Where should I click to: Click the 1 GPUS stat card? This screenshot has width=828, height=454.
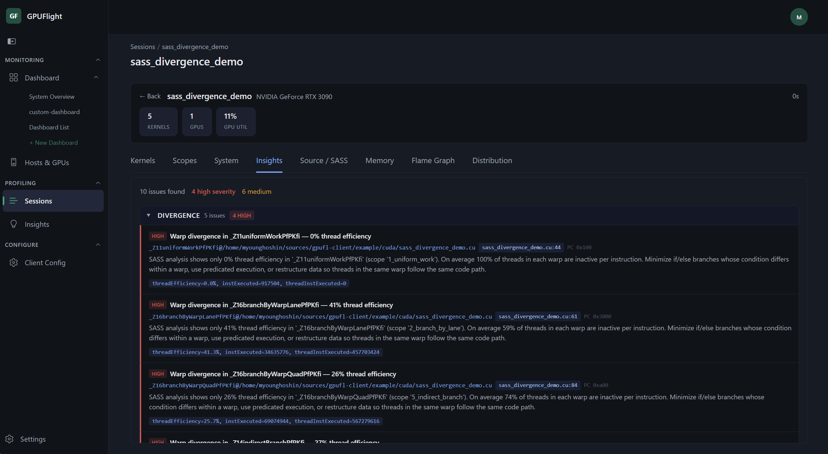pos(197,121)
